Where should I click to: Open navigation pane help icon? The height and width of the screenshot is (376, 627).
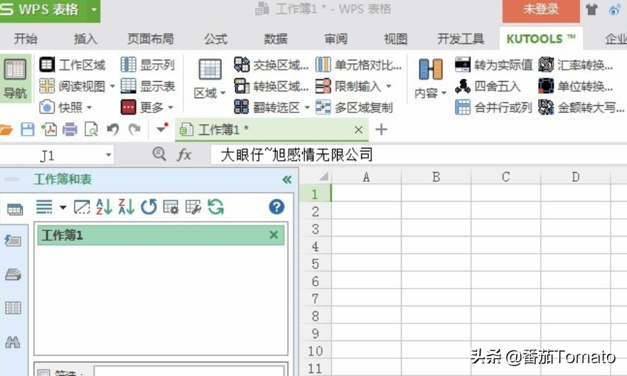coord(277,207)
